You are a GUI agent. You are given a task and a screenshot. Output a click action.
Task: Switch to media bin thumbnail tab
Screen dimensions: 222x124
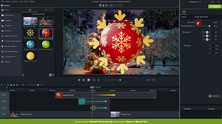[30, 10]
